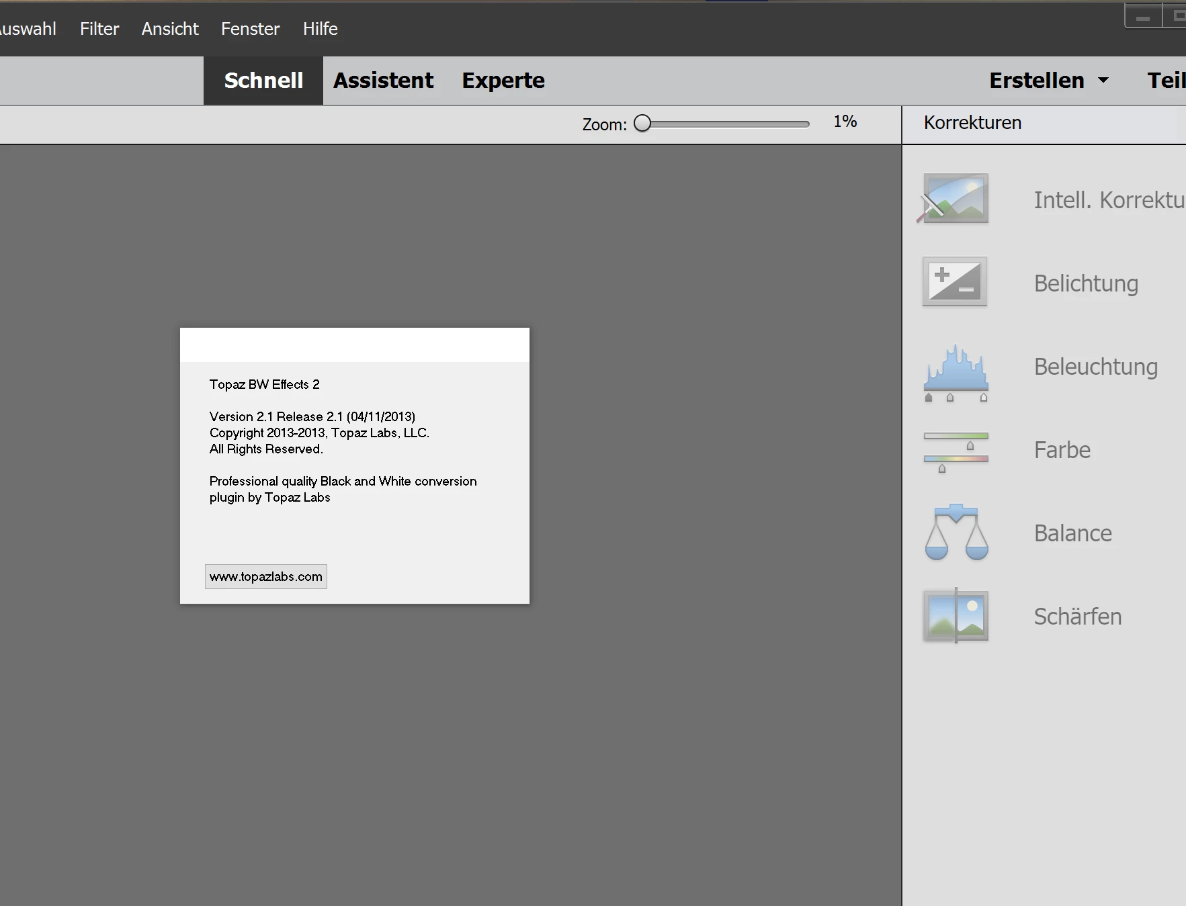Open the Auswahl menu
This screenshot has width=1186, height=906.
28,29
